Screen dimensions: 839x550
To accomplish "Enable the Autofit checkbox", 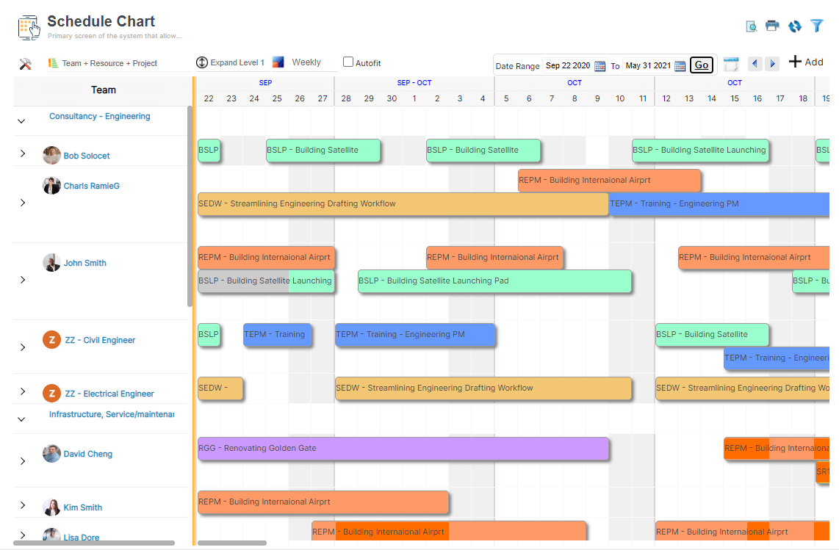I will [348, 62].
